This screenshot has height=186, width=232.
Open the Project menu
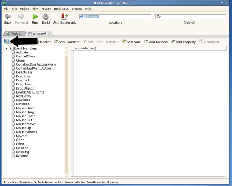[24, 9]
